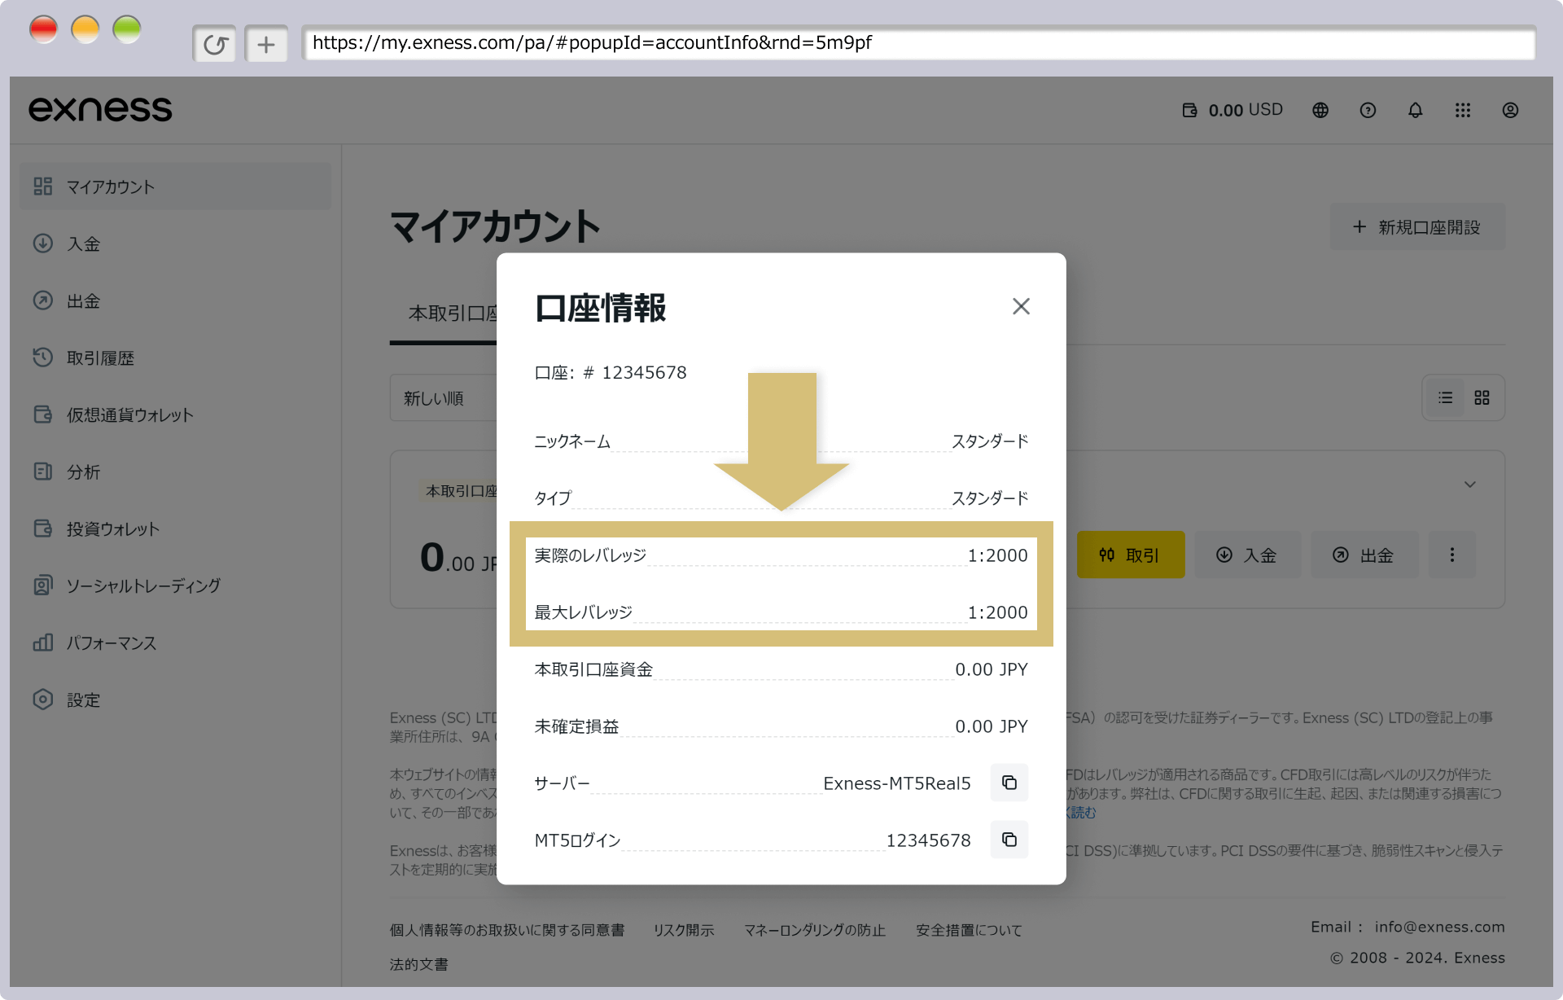Open the 法的文書 footer link
This screenshot has width=1563, height=1000.
click(418, 964)
